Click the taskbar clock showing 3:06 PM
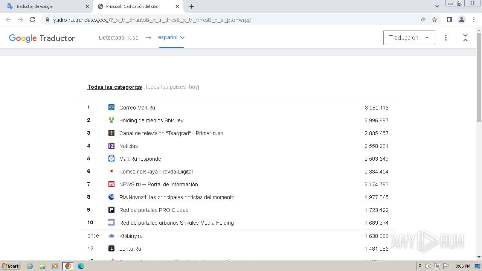Screen dimensions: 482x271 click(462, 266)
